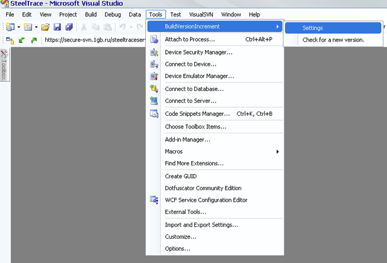
Task: Click the green down-left arrow icon
Action: click(22, 40)
